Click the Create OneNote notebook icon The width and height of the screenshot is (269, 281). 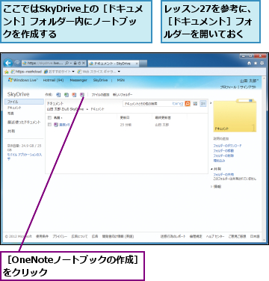click(x=82, y=95)
